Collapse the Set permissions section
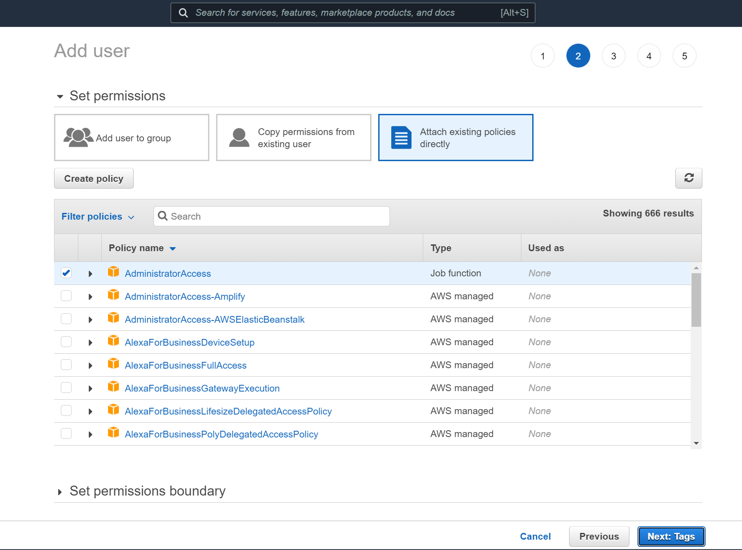The height and width of the screenshot is (550, 742). tap(60, 96)
